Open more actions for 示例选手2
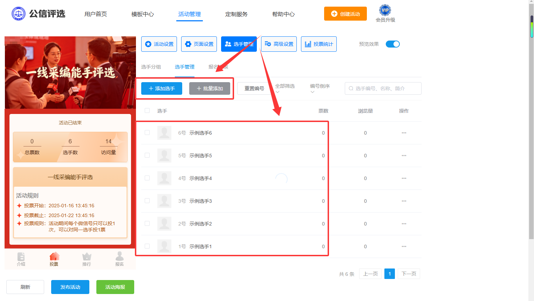Image resolution: width=534 pixels, height=301 pixels. pos(404,224)
